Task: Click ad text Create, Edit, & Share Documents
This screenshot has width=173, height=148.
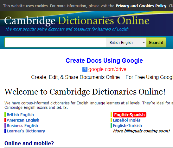Action: click(102, 77)
